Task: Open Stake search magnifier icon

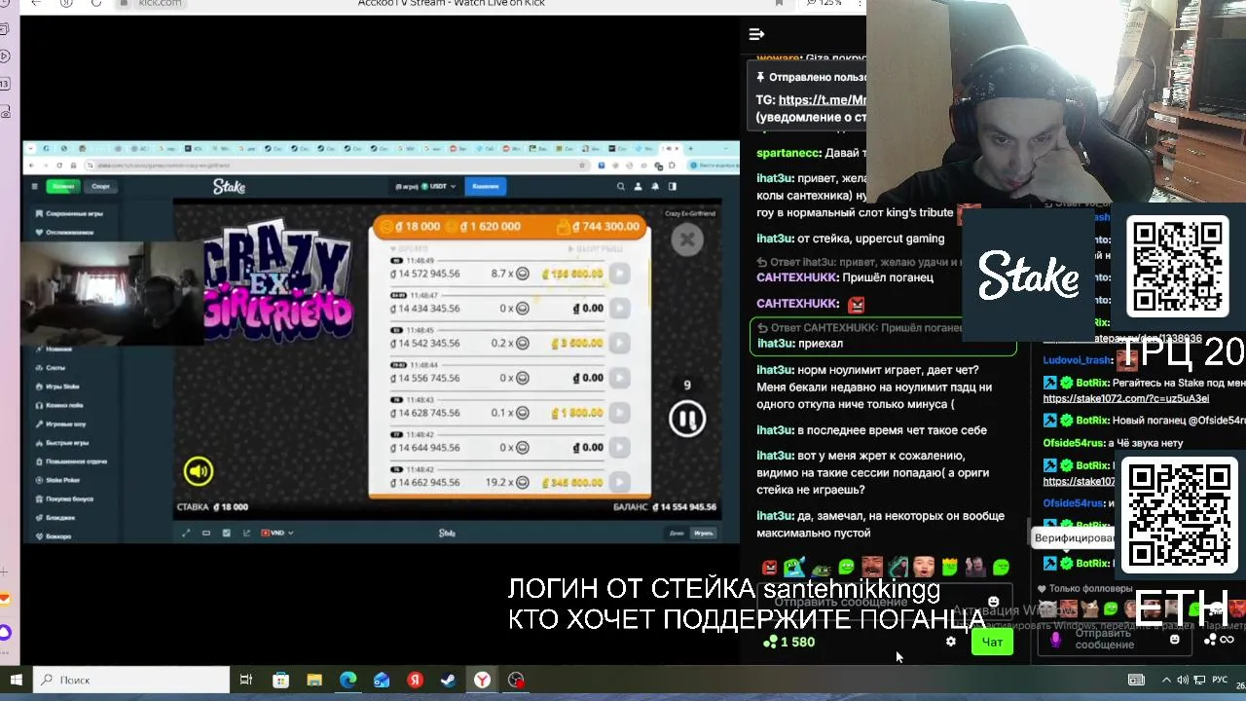Action: tap(621, 186)
